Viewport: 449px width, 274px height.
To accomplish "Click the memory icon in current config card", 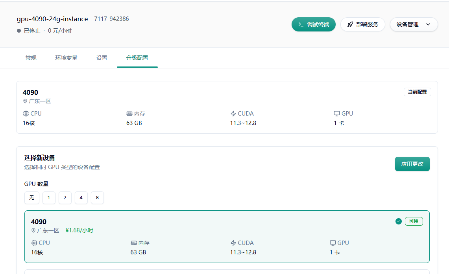I will click(x=129, y=114).
